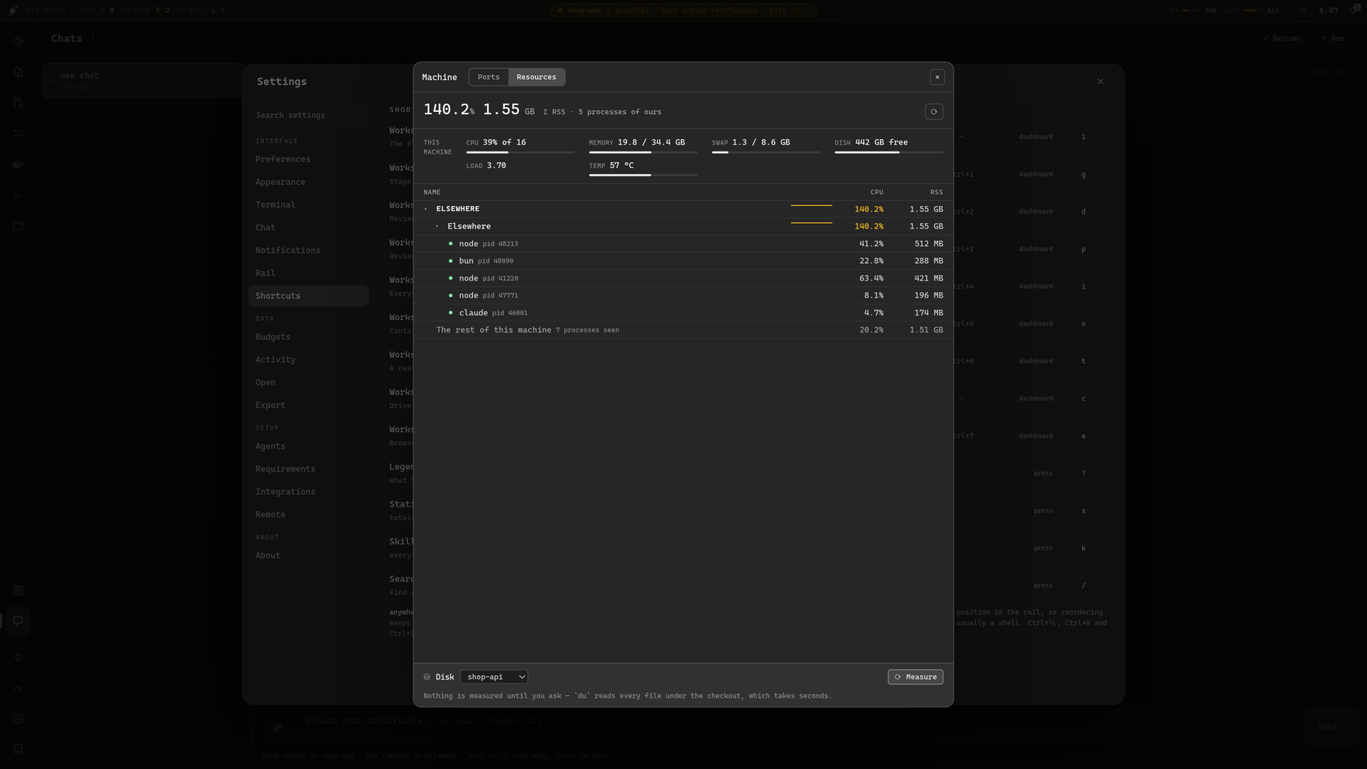This screenshot has height=769, width=1367.
Task: Open Integrations in Settings sidebar
Action: (x=308, y=492)
